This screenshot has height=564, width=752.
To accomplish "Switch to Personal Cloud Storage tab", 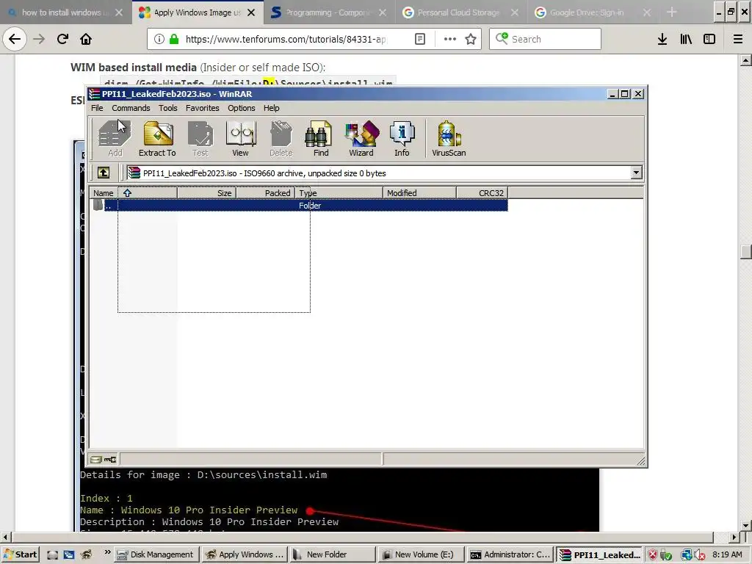I will (x=458, y=12).
